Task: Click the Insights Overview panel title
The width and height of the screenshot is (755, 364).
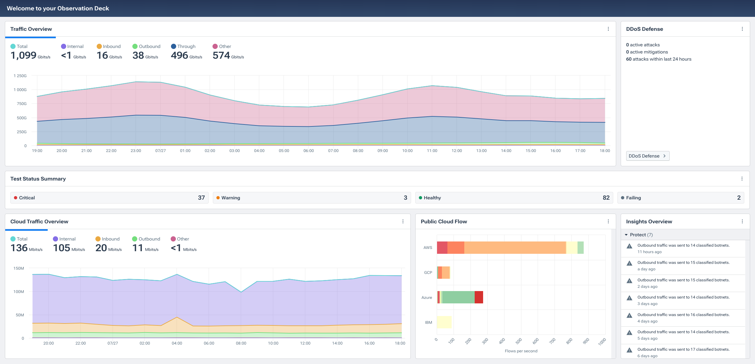Action: pyautogui.click(x=649, y=221)
